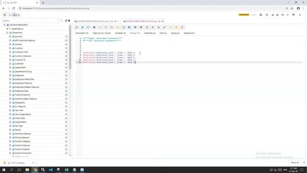Bookmark this page with the browser star
This screenshot has width=307, height=173.
pyautogui.click(x=292, y=9)
